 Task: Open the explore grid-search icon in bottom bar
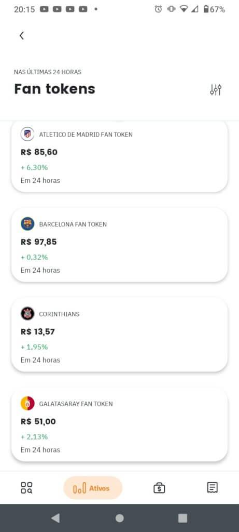[27, 488]
